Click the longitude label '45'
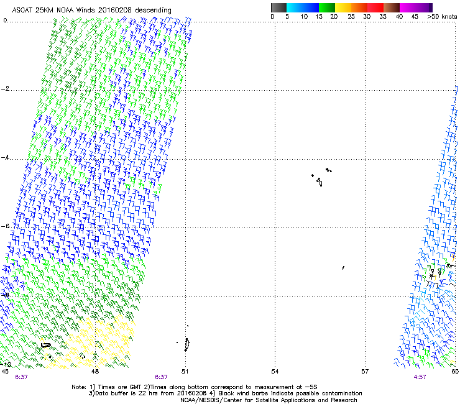The image size is (460, 404). [x=5, y=372]
